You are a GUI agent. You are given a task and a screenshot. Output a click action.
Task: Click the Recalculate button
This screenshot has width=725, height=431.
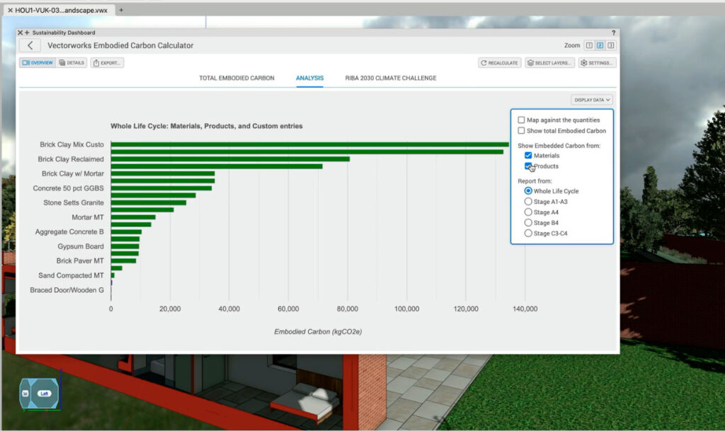500,63
